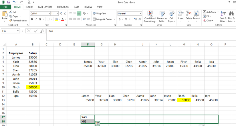236x126 pixels.
Task: Open the Name Box dropdown arrow
Action: pyautogui.click(x=18, y=31)
